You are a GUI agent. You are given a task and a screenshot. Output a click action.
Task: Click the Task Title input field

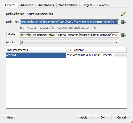tap(69, 22)
